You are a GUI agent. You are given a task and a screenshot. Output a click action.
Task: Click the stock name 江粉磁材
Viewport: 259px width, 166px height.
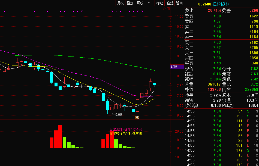pos(221,4)
